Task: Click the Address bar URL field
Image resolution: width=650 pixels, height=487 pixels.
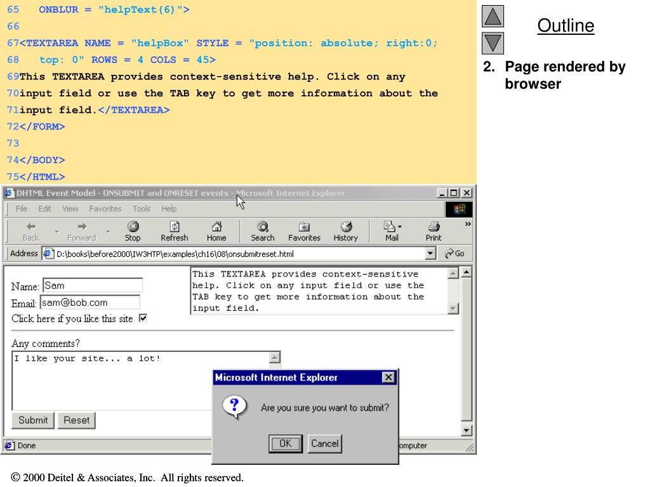Action: click(239, 254)
